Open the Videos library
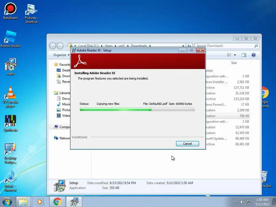The image size is (276, 207). (x=63, y=115)
